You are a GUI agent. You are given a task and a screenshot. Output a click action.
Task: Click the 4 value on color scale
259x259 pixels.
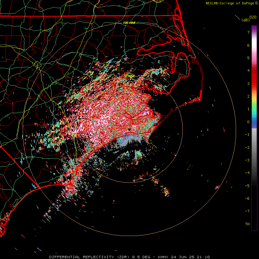click(248, 71)
